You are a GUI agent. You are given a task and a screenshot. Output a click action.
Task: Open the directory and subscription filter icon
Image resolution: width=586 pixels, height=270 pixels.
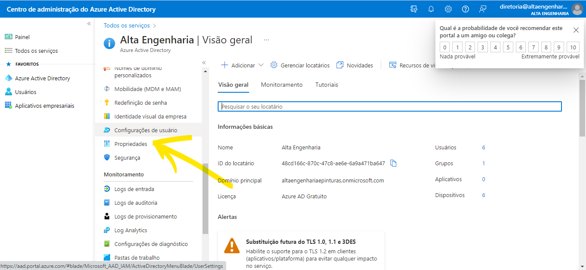point(414,9)
